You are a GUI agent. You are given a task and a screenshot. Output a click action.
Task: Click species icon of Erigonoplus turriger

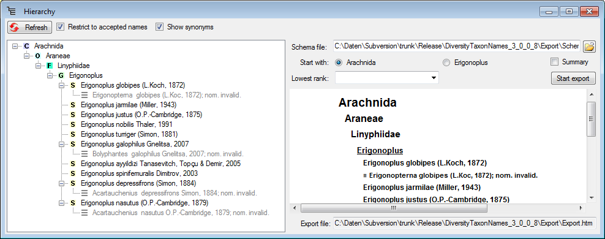click(73, 134)
